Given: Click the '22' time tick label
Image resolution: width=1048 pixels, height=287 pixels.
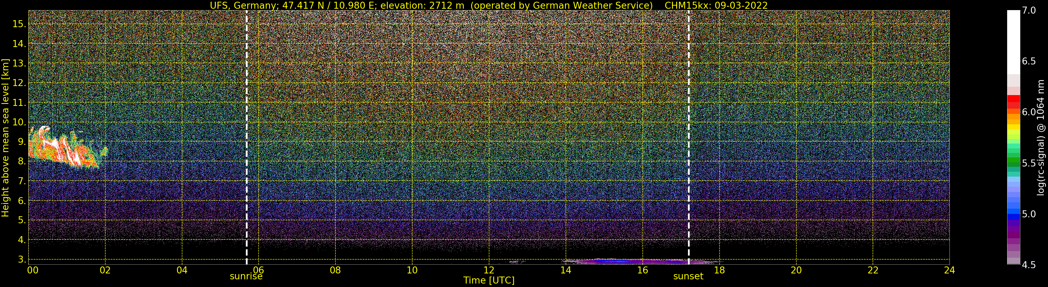Looking at the screenshot, I should tap(873, 270).
